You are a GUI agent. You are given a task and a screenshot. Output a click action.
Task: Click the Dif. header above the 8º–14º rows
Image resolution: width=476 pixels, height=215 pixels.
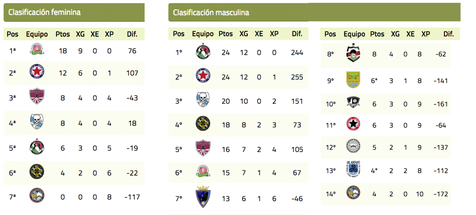coord(448,34)
